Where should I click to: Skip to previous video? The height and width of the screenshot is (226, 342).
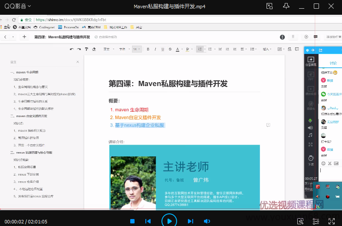pyautogui.click(x=148, y=221)
